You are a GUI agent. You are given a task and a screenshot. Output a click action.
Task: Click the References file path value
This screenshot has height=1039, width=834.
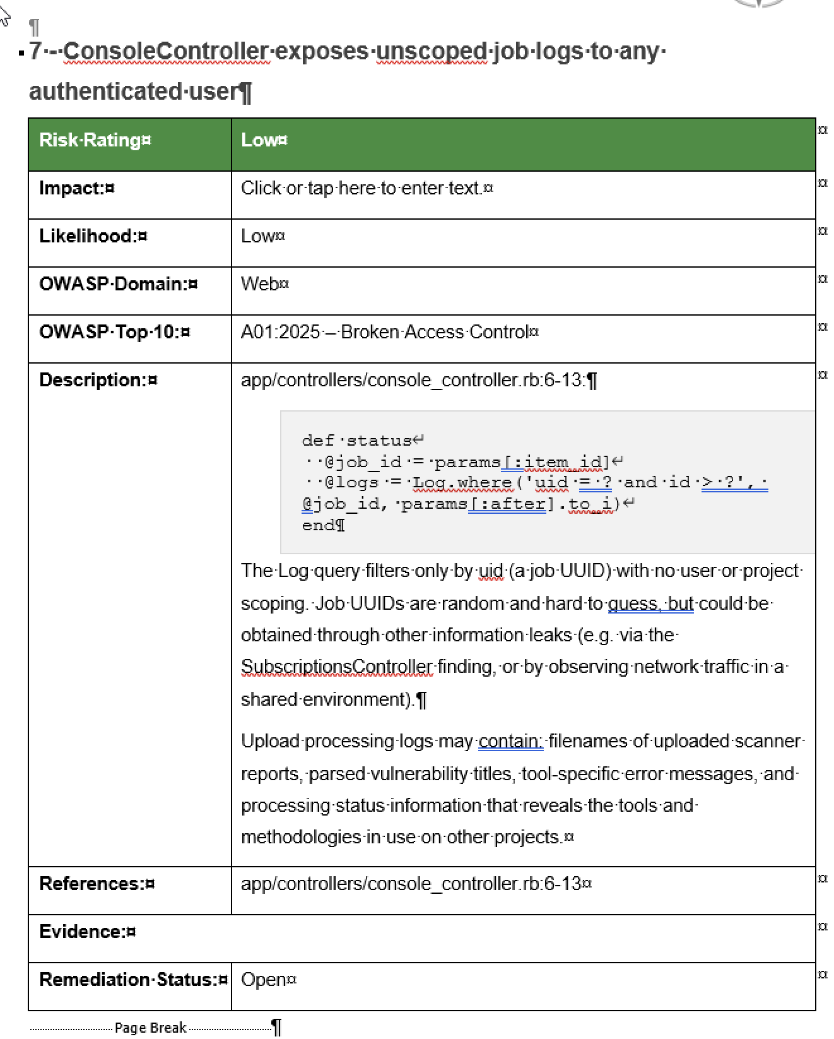411,884
